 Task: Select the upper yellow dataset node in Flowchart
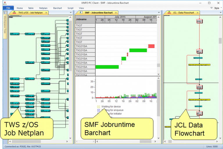click(x=199, y=65)
